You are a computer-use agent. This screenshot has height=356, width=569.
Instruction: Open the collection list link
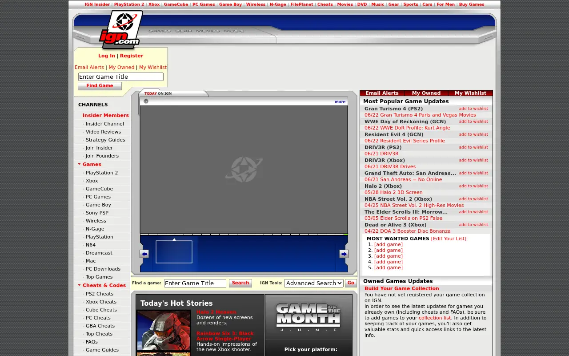pos(435,318)
